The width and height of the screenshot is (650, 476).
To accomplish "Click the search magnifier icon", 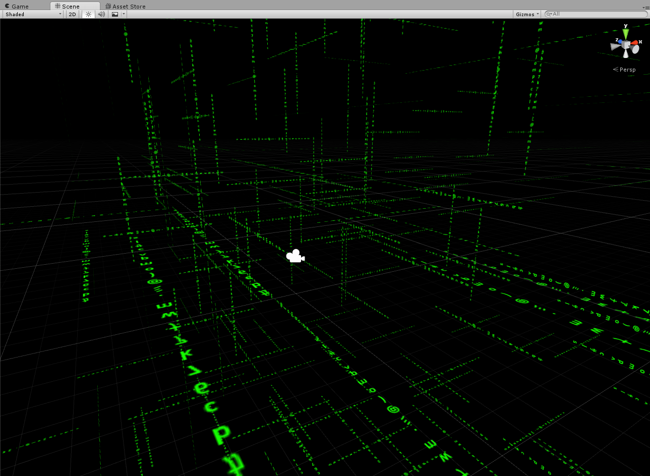I will coord(549,14).
